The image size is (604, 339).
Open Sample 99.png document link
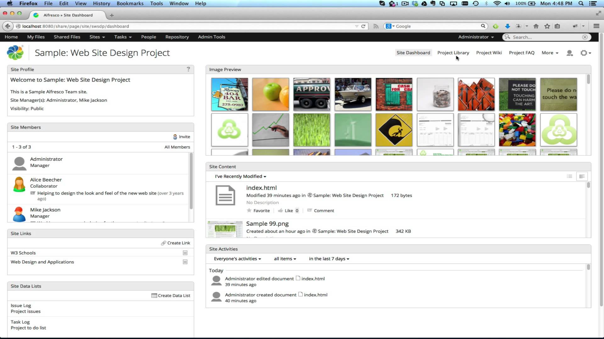(267, 224)
